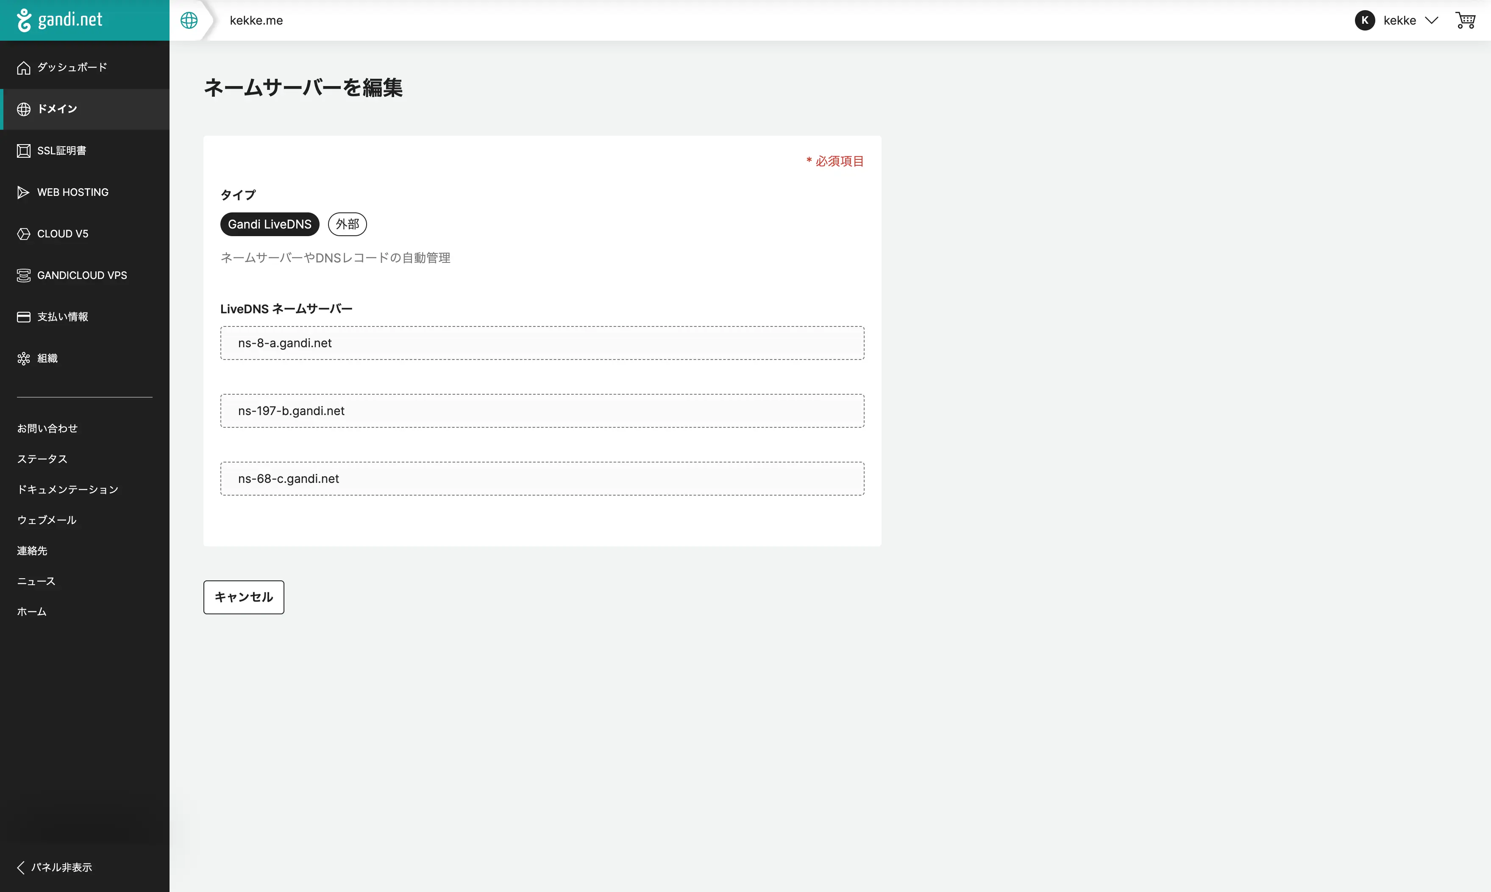Open the shopping cart
The image size is (1491, 892).
tap(1465, 20)
